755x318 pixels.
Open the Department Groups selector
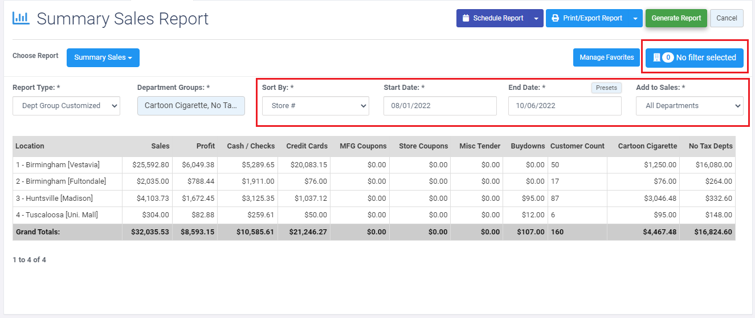[191, 106]
